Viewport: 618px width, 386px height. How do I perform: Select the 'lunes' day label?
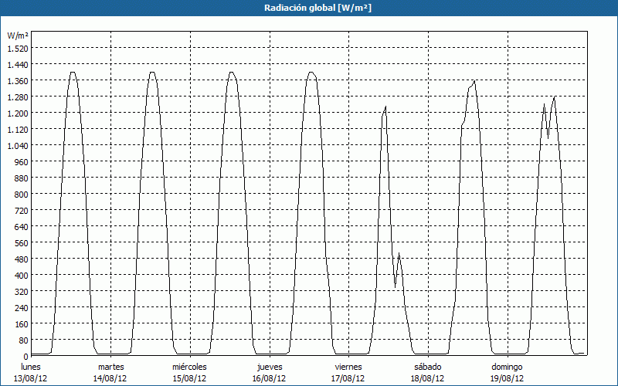[31, 367]
